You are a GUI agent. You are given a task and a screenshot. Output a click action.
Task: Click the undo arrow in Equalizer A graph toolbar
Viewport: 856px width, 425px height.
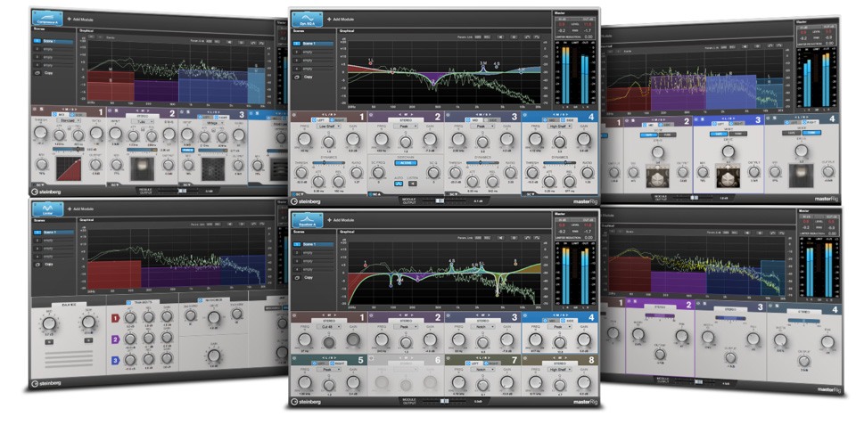coord(527,238)
